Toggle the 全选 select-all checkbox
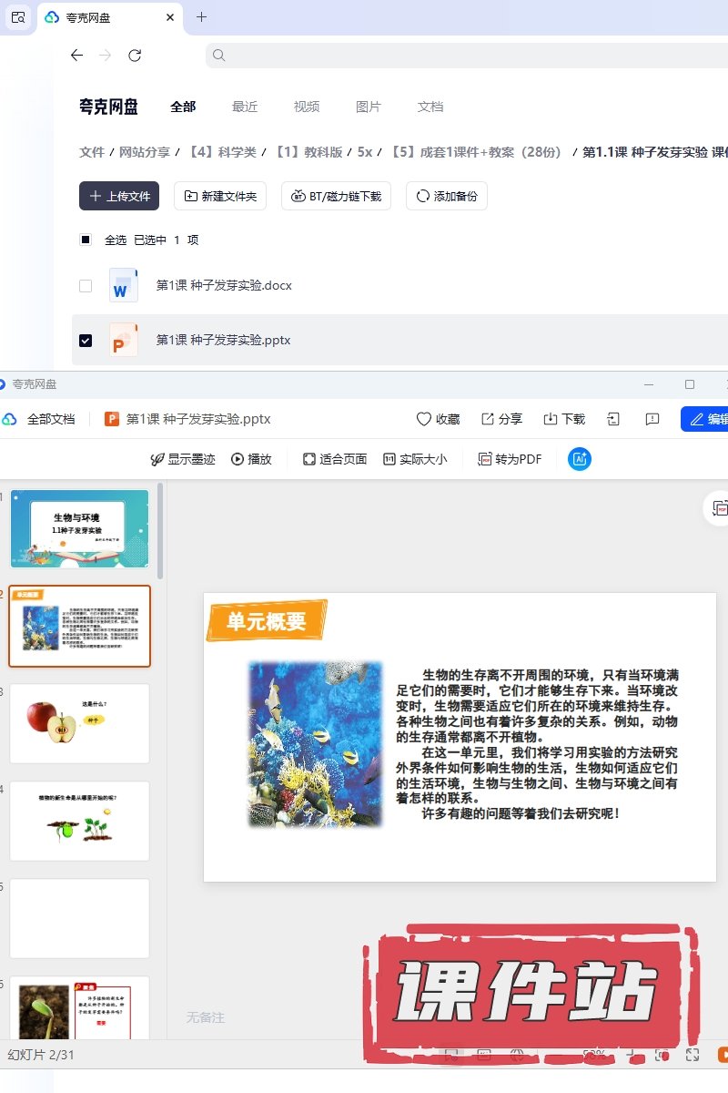 (x=86, y=240)
